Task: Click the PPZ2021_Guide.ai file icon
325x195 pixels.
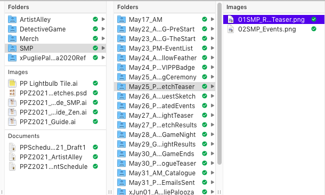Action: click(x=12, y=121)
